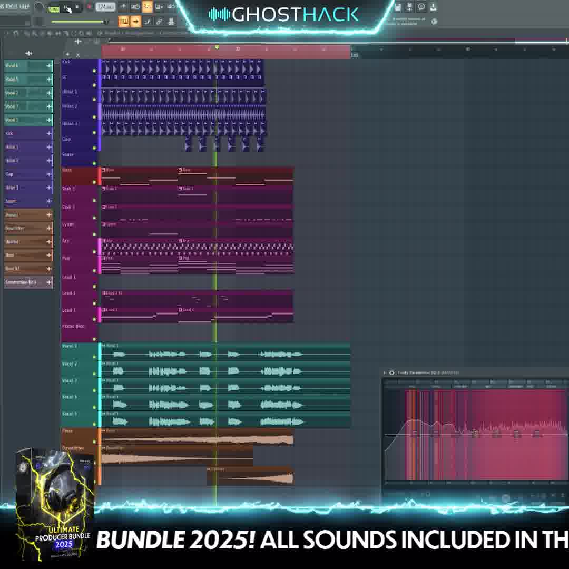Screen dimensions: 569x569
Task: Open the TOOLS menu
Action: pyautogui.click(x=11, y=6)
